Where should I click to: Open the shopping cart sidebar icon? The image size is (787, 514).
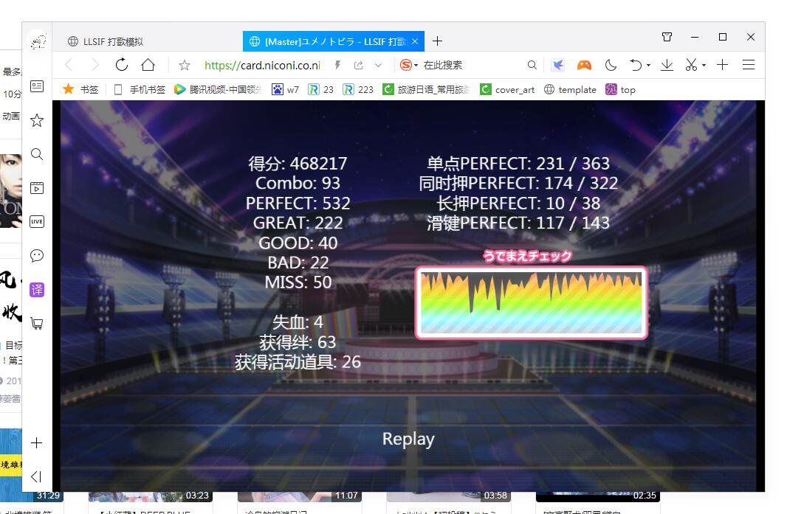tap(37, 324)
